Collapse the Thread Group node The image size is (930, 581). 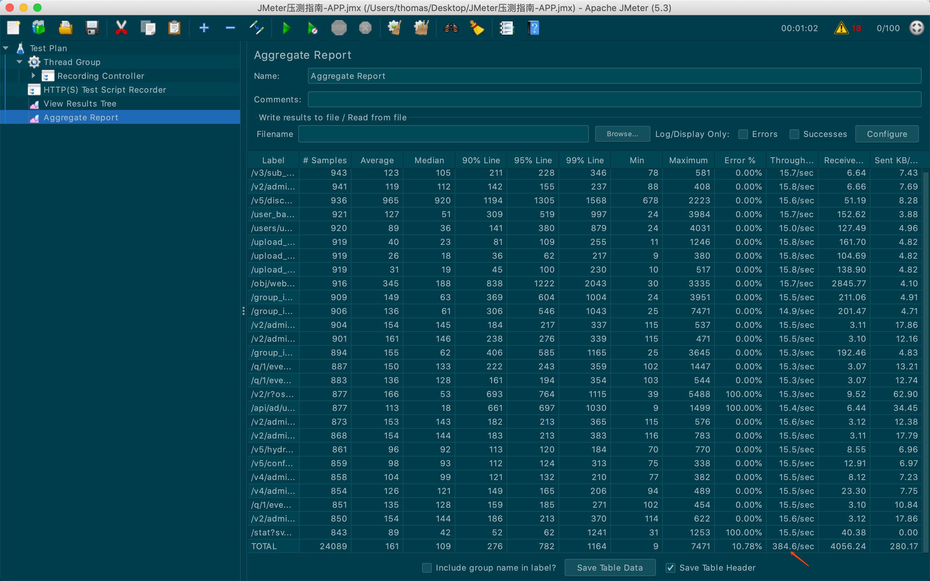[x=20, y=62]
